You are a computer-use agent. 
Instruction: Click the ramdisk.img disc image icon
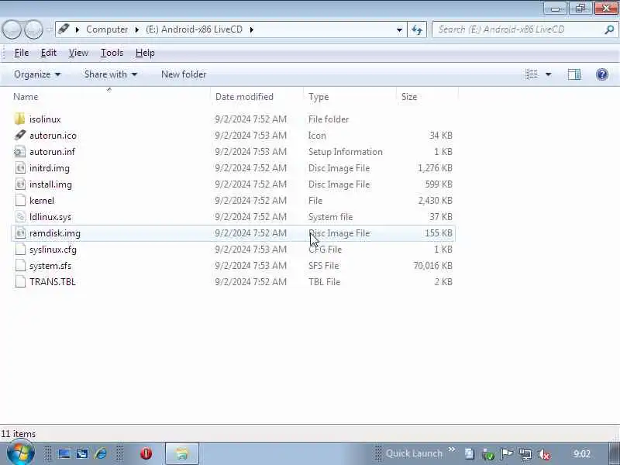(20, 233)
